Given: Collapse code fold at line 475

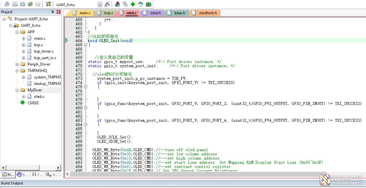Looking at the screenshot, I should click(86, 87).
